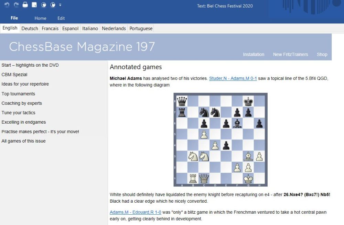Click the black queen on the chess diagram
The height and width of the screenshot is (225, 344).
tap(182, 101)
